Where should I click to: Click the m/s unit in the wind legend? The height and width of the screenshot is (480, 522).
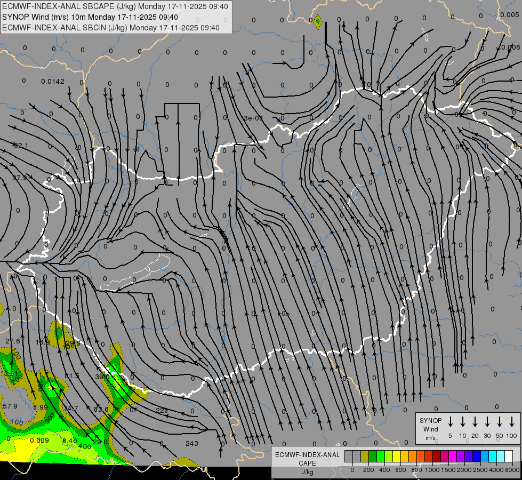click(x=430, y=438)
